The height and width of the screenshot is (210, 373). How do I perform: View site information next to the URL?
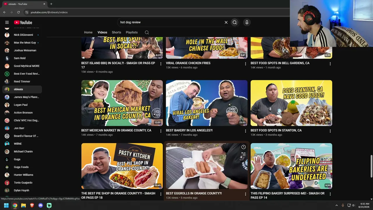[27, 12]
